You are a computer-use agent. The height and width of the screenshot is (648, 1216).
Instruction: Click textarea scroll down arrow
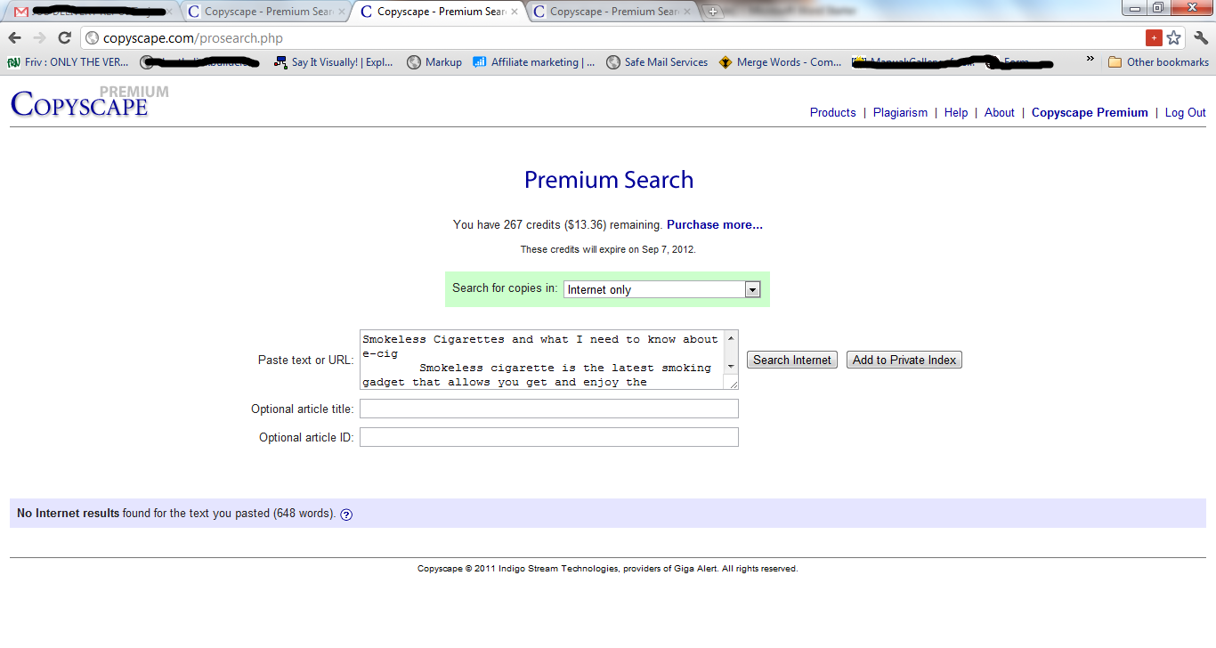pos(731,366)
